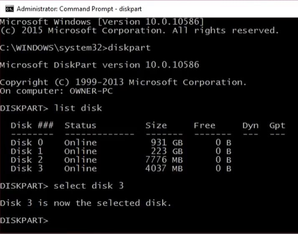The width and height of the screenshot is (298, 234).
Task: Click the Dyn column header
Action: pos(250,125)
